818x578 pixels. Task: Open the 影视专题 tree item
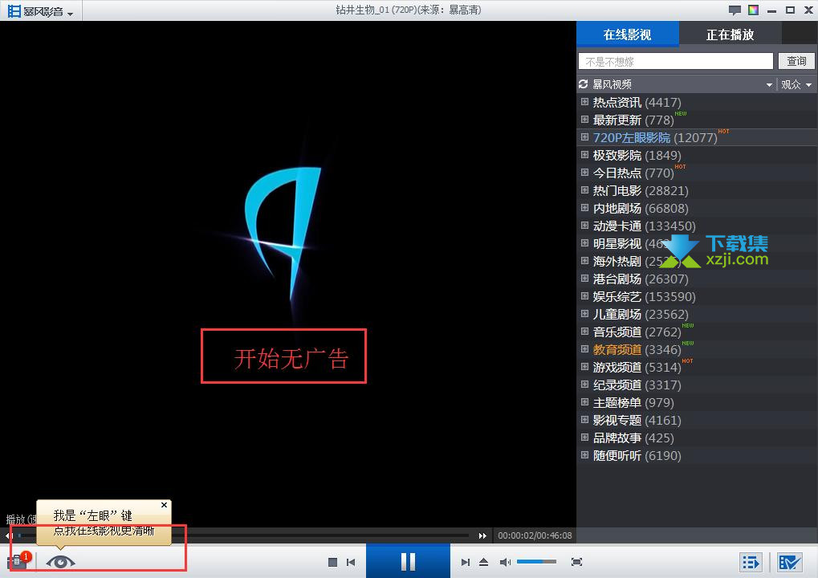[637, 421]
